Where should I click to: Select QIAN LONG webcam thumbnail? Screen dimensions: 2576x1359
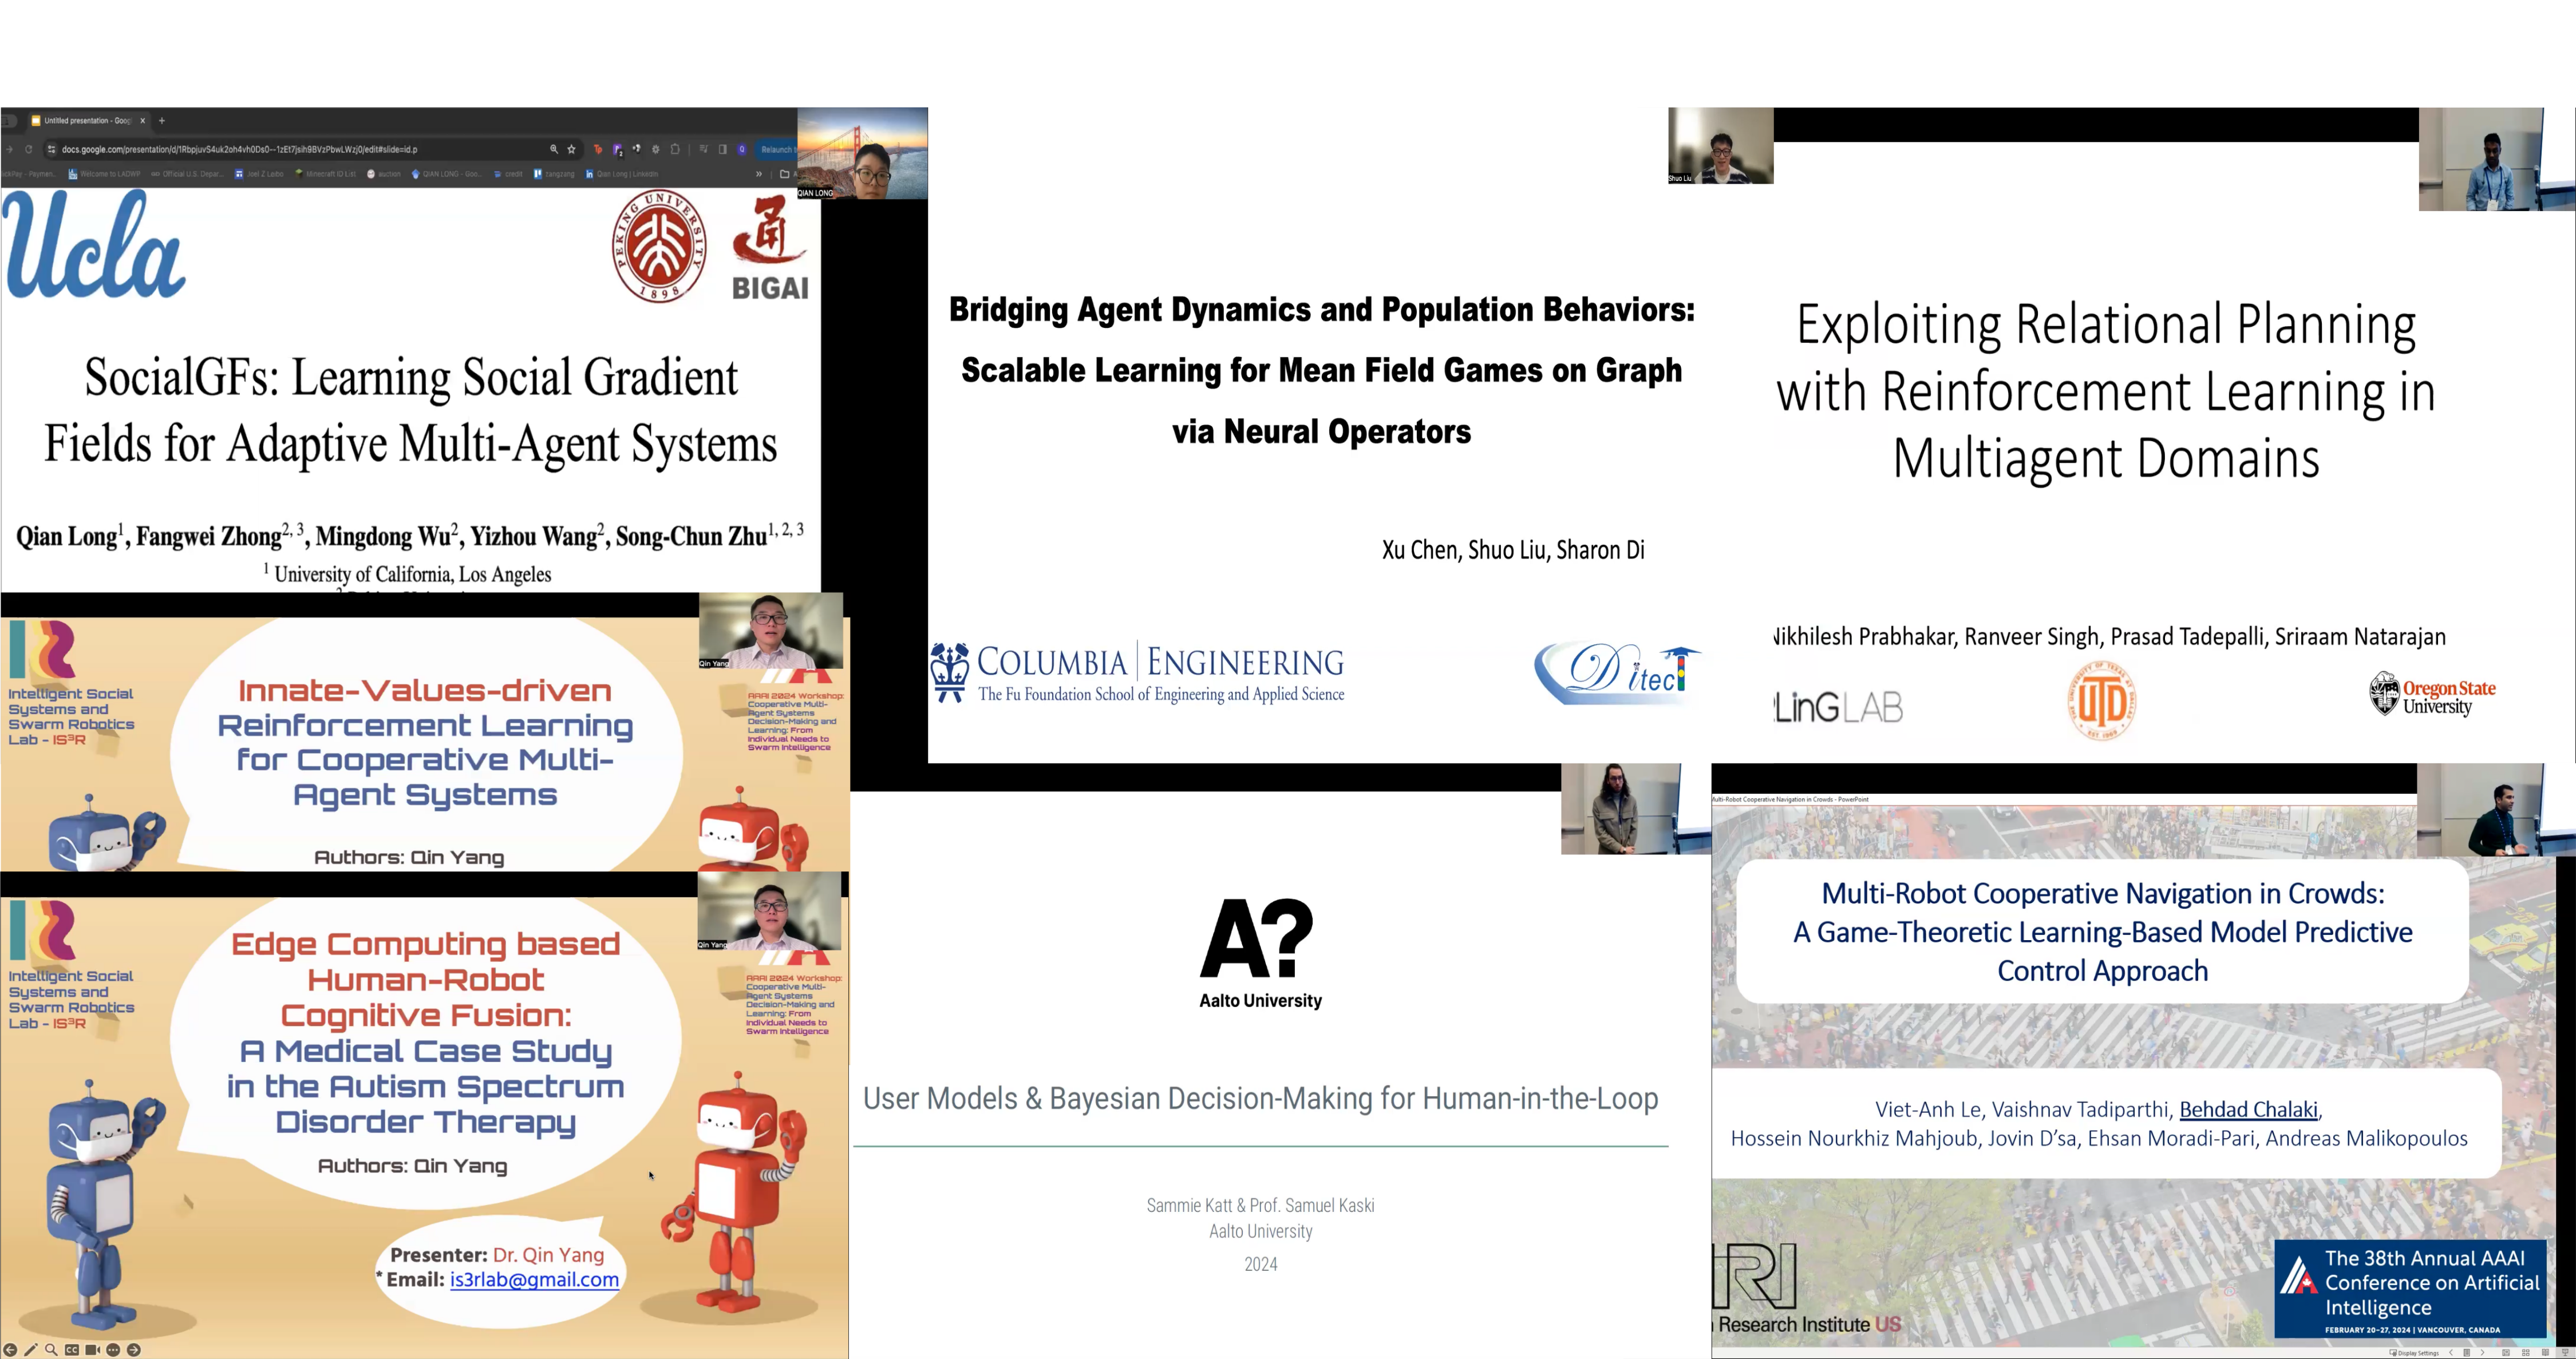(862, 154)
